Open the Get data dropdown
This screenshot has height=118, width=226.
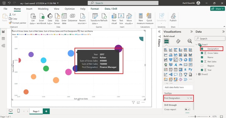click(33, 19)
